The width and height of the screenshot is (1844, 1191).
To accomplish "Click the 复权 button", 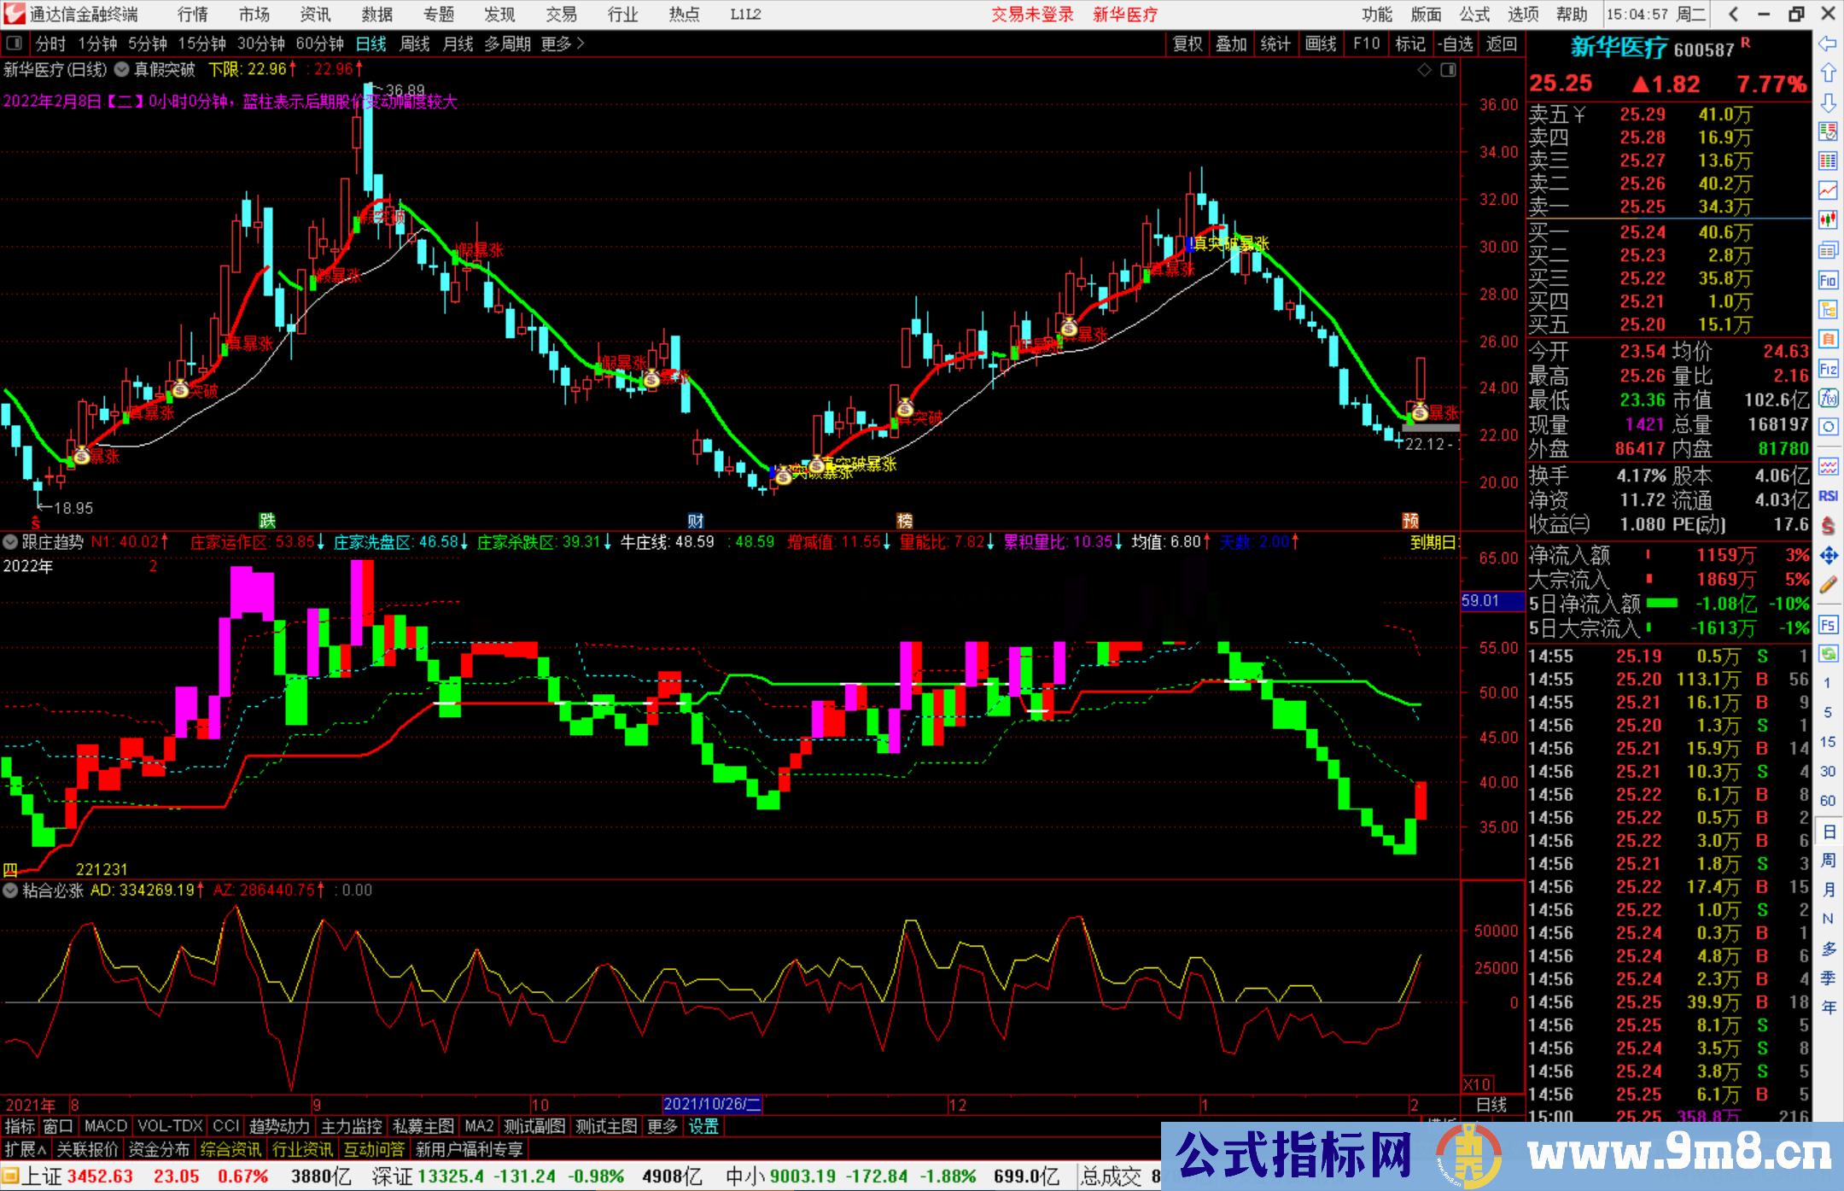I will pyautogui.click(x=1187, y=44).
